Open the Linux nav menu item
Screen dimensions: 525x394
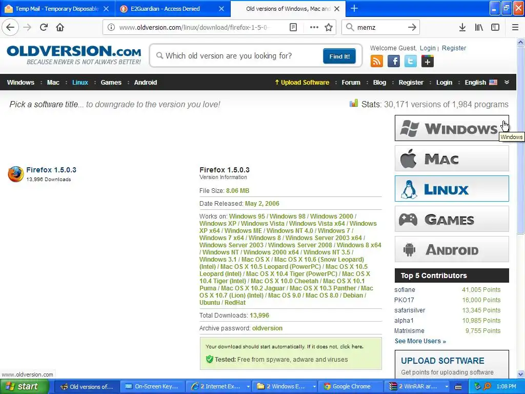80,83
